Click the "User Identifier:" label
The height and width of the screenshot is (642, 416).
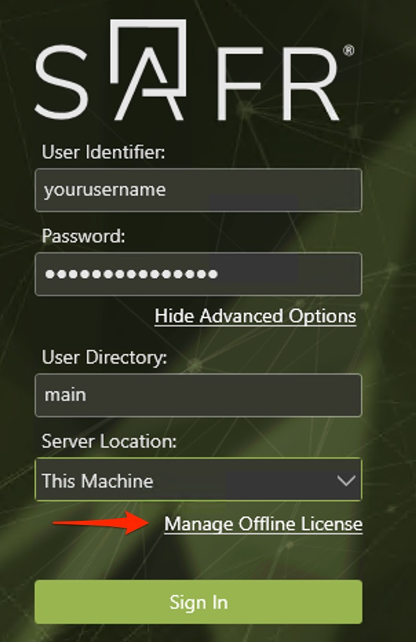(x=103, y=152)
